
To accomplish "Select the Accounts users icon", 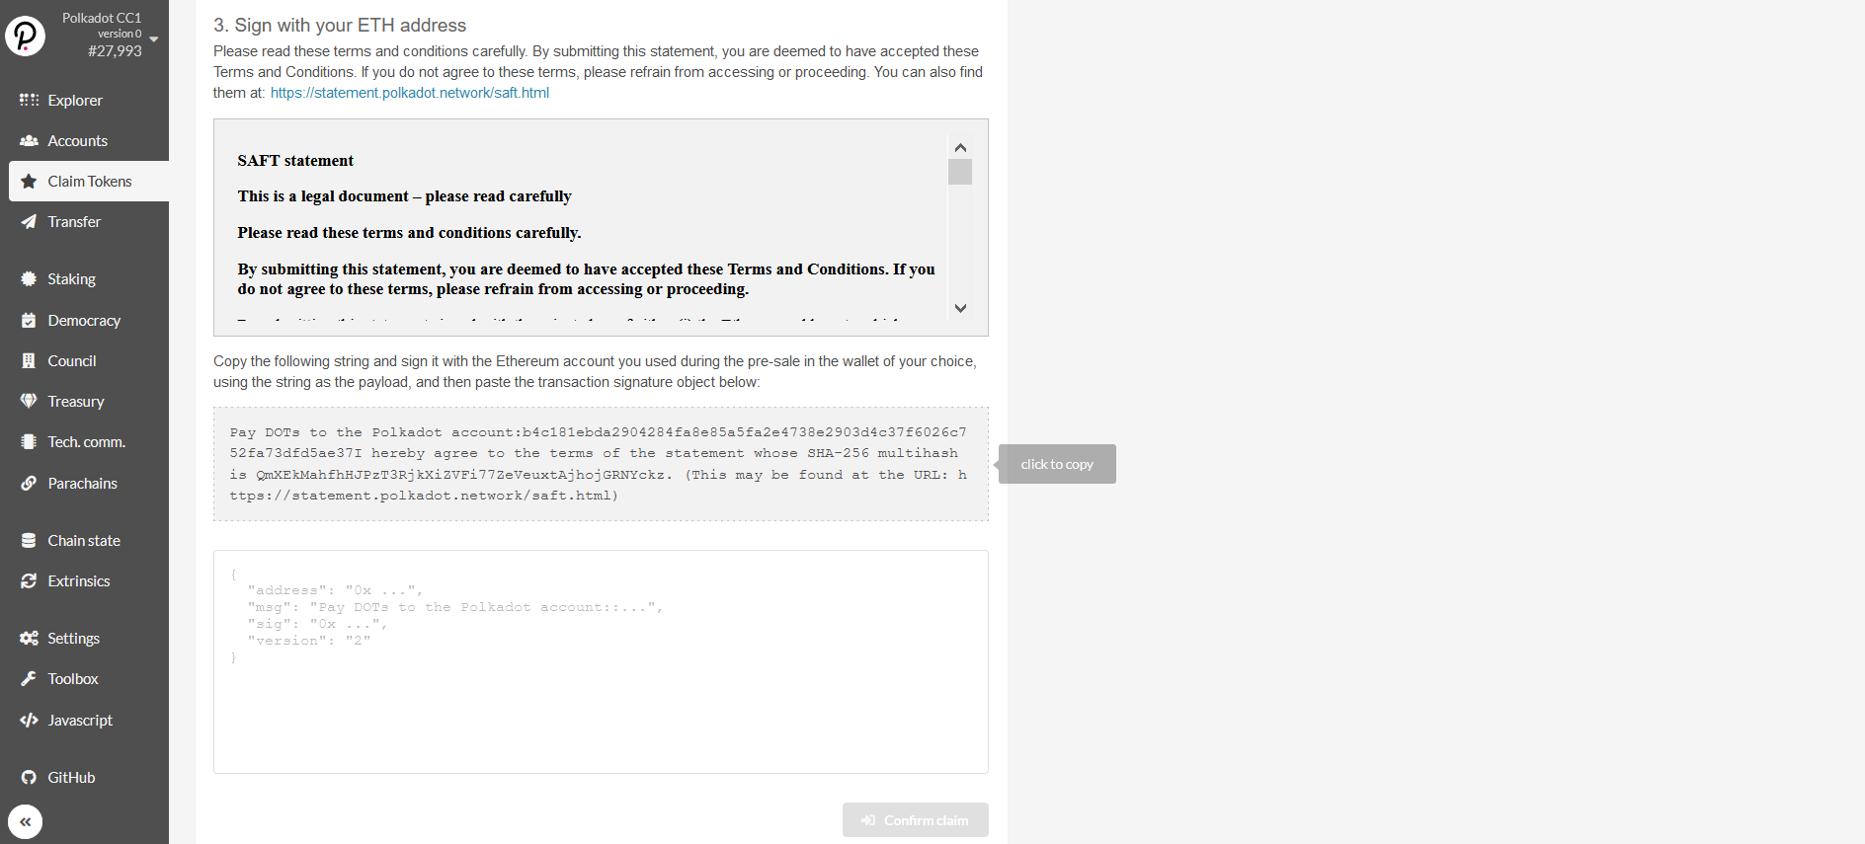I will pos(29,141).
